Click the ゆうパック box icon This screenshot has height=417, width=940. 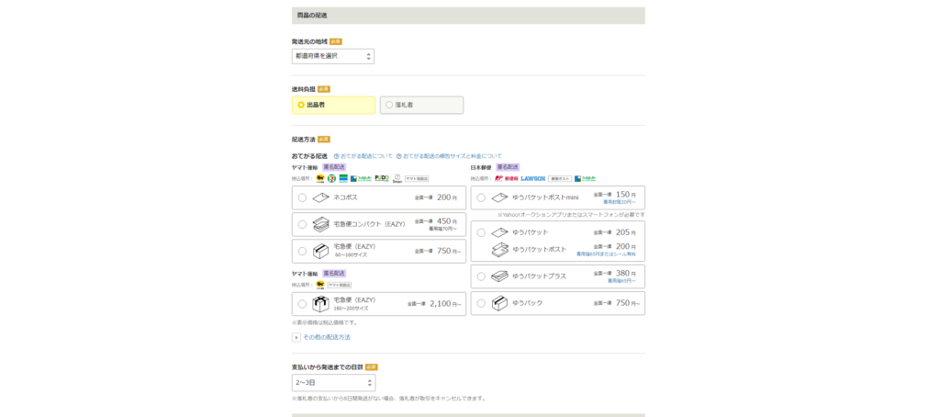(x=499, y=303)
